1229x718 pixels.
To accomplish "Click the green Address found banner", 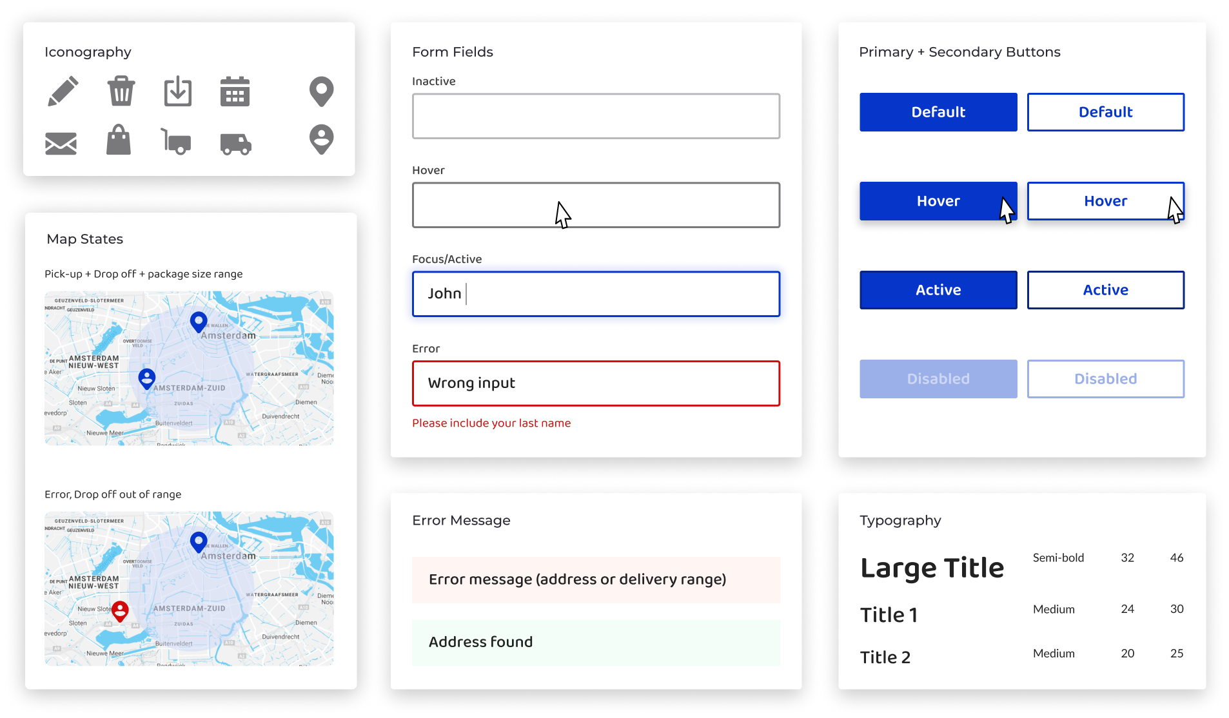I will pyautogui.click(x=596, y=643).
